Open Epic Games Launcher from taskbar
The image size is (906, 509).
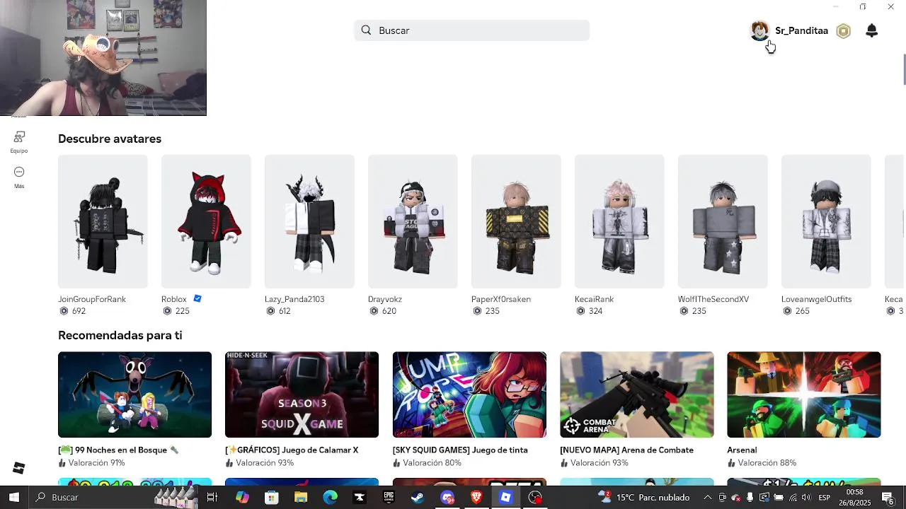(x=389, y=497)
